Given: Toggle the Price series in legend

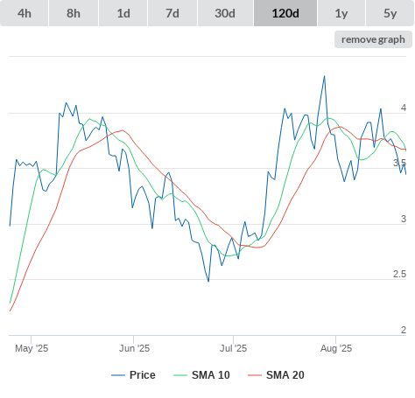Looking at the screenshot, I should [x=133, y=375].
